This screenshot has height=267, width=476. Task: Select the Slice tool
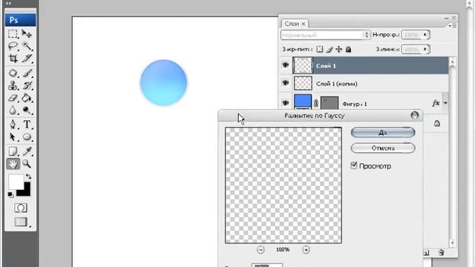[27, 58]
